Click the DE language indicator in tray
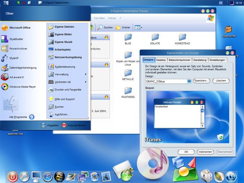The image size is (244, 183). coord(221,3)
